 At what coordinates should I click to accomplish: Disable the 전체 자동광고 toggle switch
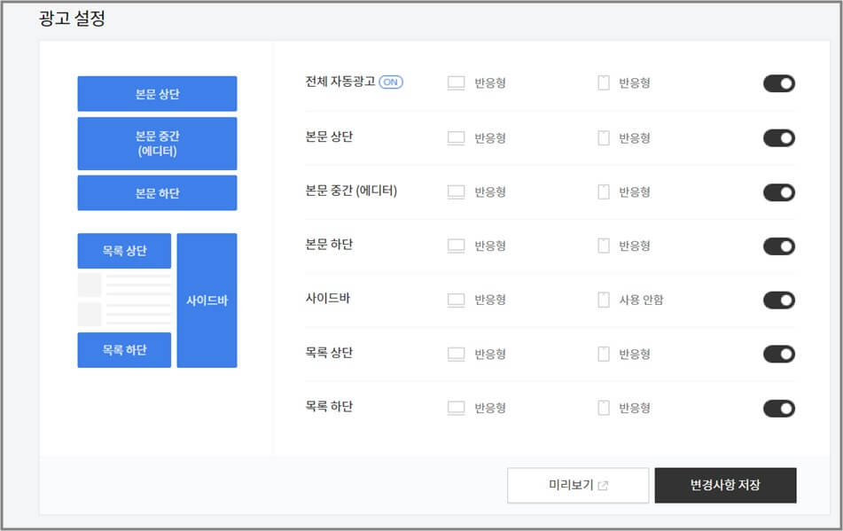(x=777, y=82)
